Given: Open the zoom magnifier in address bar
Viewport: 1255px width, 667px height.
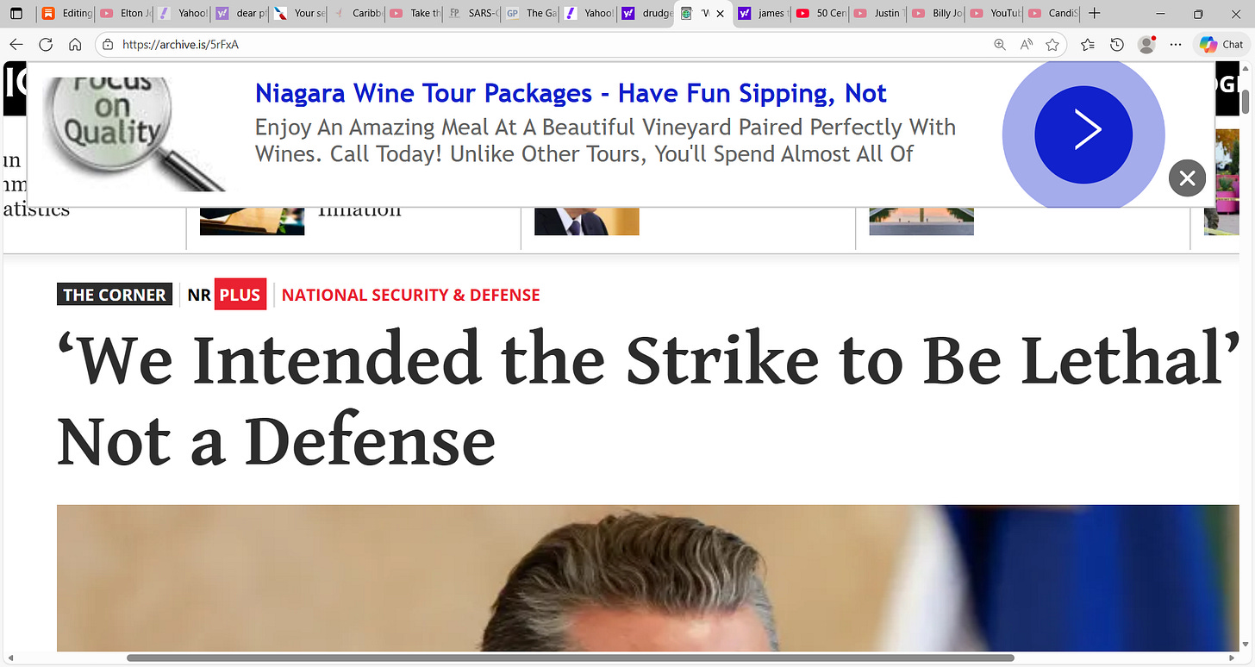Looking at the screenshot, I should click(x=1000, y=44).
